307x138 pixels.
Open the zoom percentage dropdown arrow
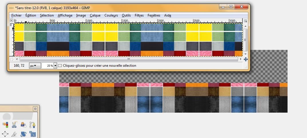(55, 66)
